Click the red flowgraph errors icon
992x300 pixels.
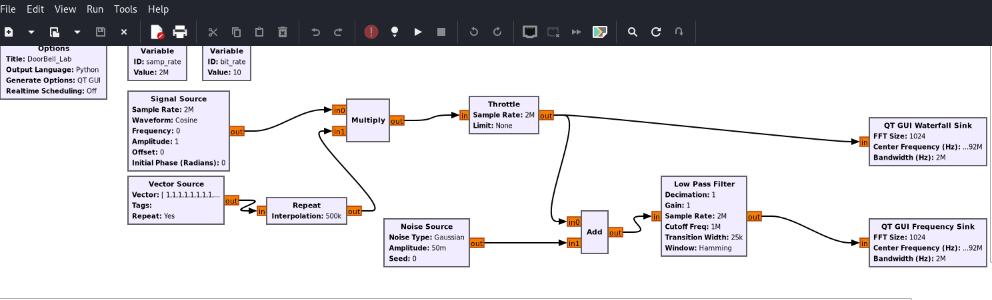pos(371,32)
